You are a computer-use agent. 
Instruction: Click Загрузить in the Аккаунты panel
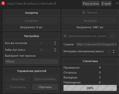(31, 21)
